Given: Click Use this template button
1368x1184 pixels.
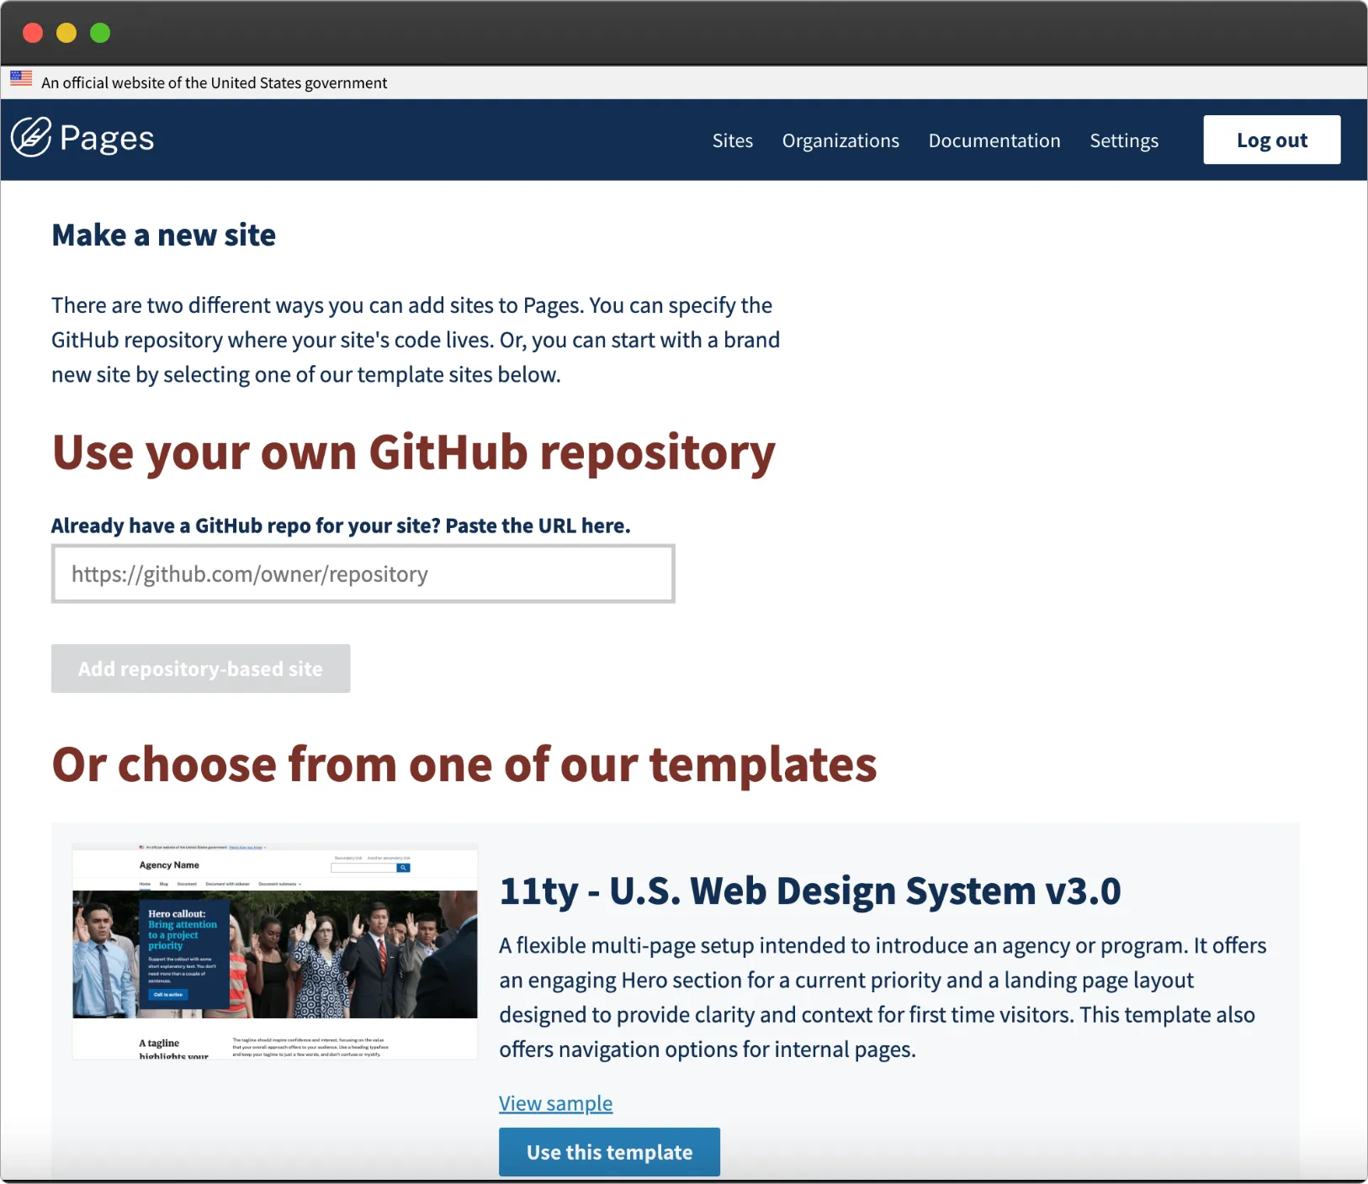Looking at the screenshot, I should coord(609,1152).
